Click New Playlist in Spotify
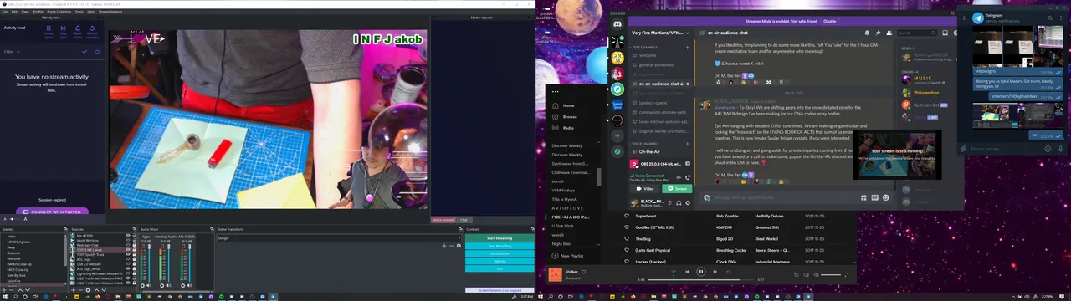Viewport: 1071px width, 301px height. point(567,256)
